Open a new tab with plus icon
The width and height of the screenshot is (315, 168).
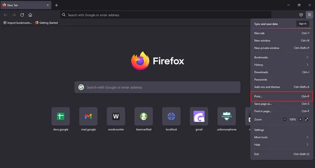click(56, 5)
